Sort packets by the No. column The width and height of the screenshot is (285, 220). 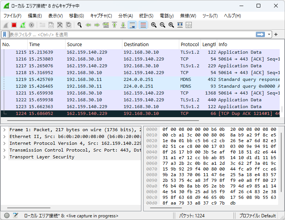coord(14,44)
